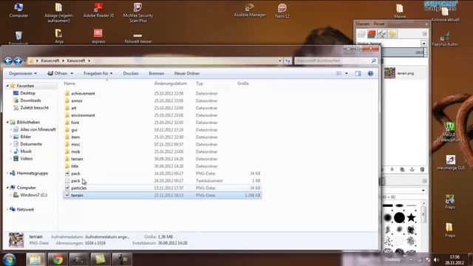
Task: Adjust the GIMP layer opacity slider
Action: 403,52
